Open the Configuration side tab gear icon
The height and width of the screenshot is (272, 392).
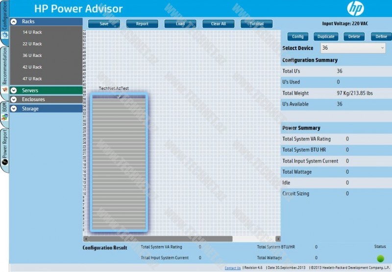point(5,35)
